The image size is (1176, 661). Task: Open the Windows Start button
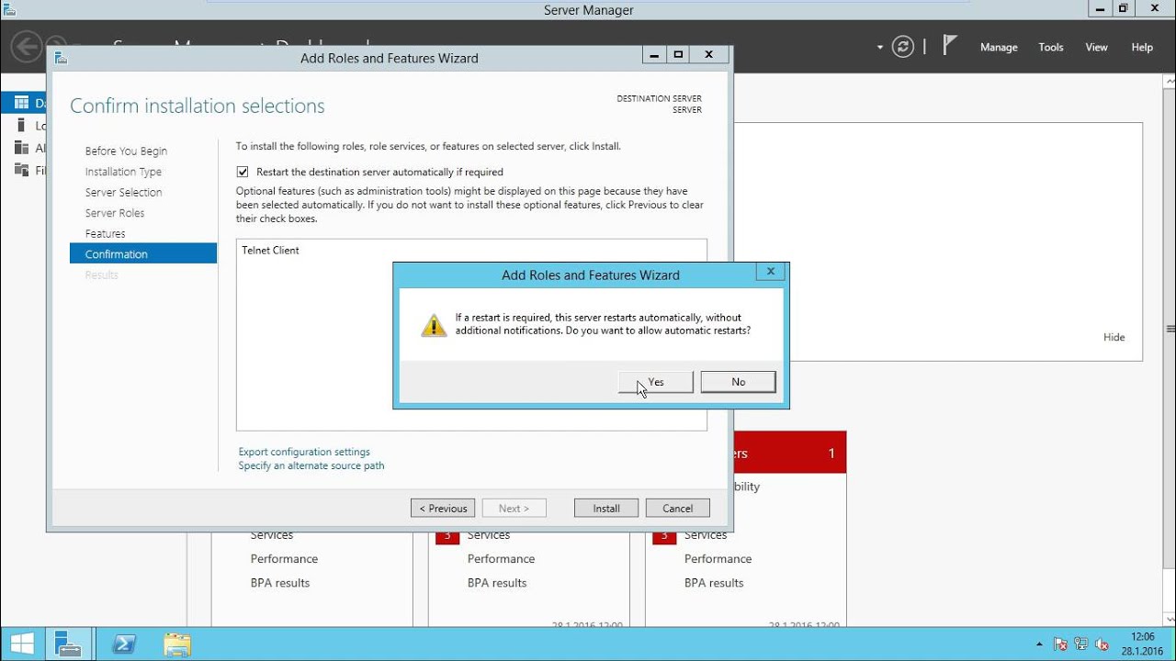(x=22, y=644)
